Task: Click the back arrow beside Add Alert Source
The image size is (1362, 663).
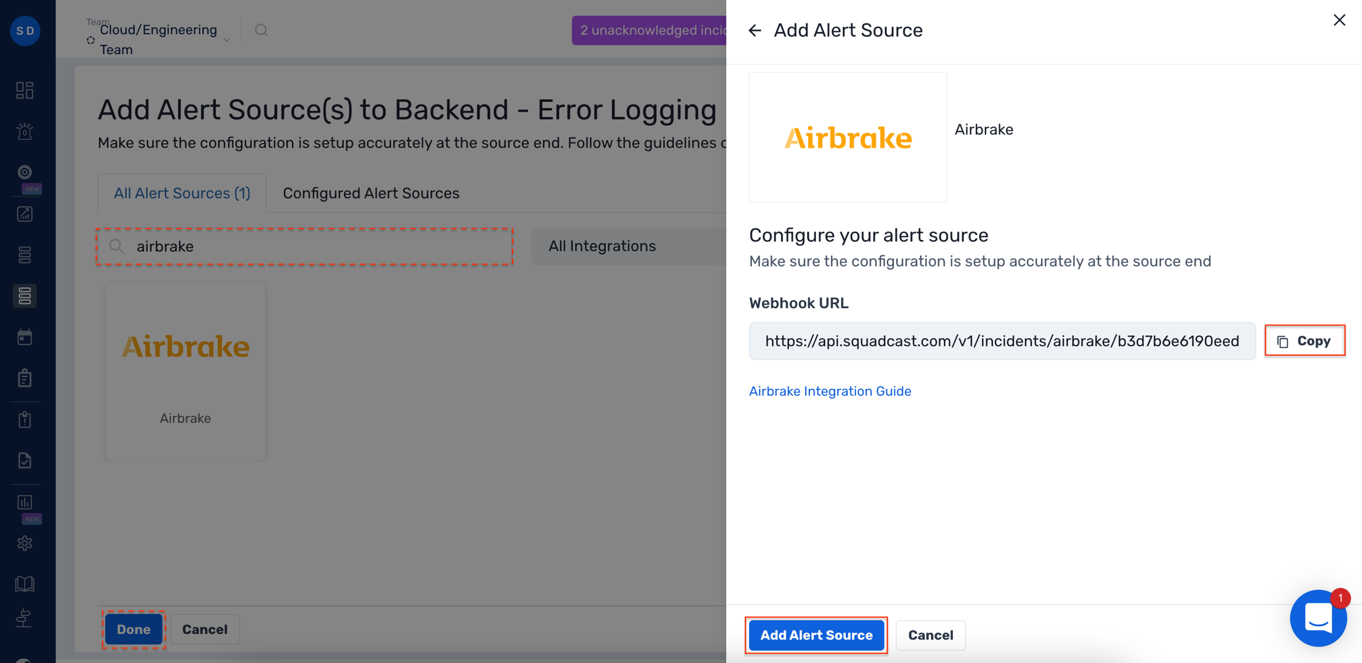Action: (x=755, y=30)
